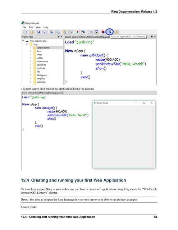Click the Save As toolbar icon

point(45,32)
